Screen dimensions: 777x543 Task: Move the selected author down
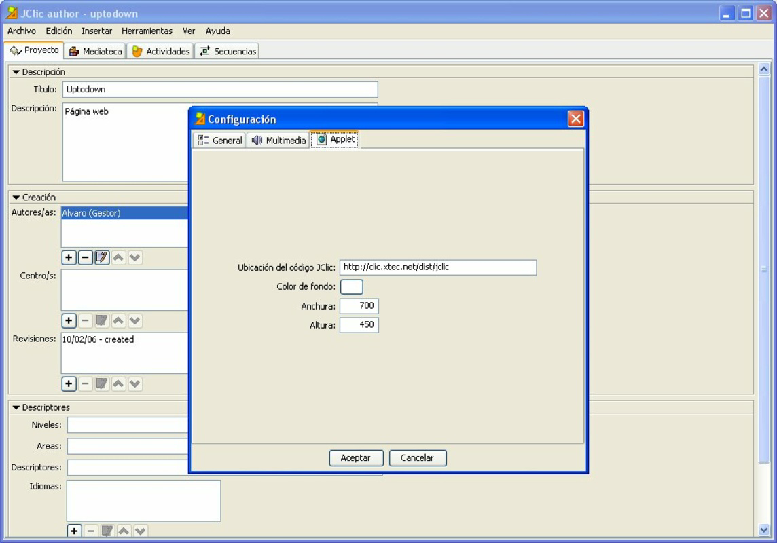(x=134, y=257)
